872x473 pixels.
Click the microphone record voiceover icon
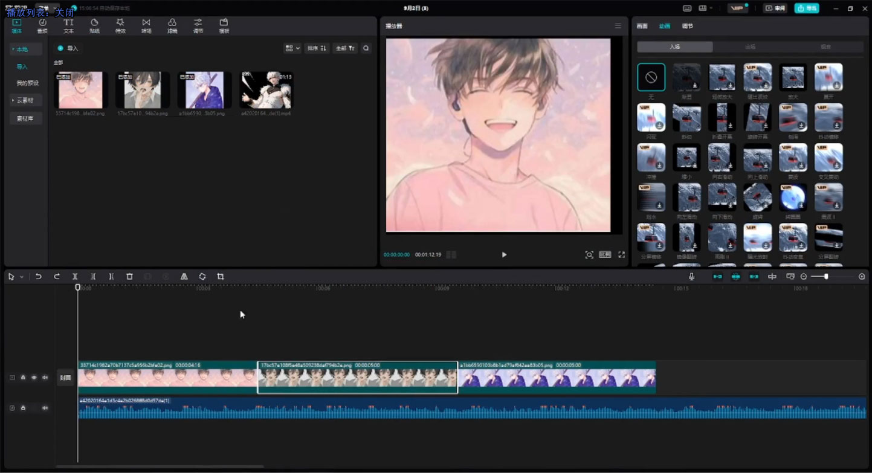pyautogui.click(x=691, y=277)
